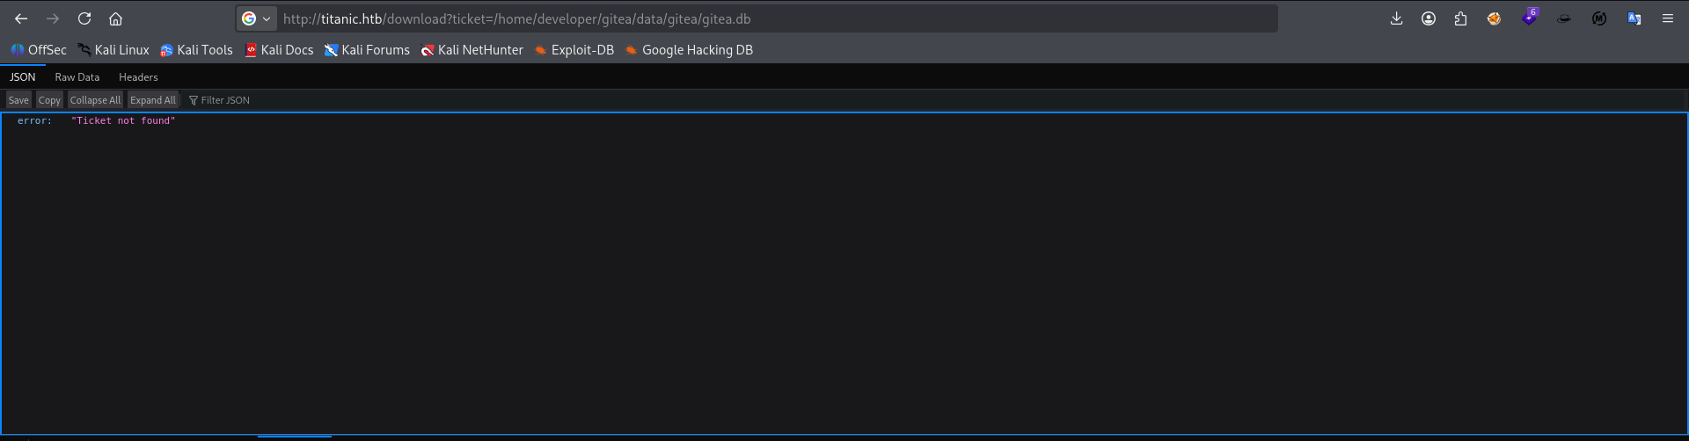This screenshot has width=1689, height=441.
Task: Expand the search engine dropdown in the URL bar
Action: [x=257, y=18]
